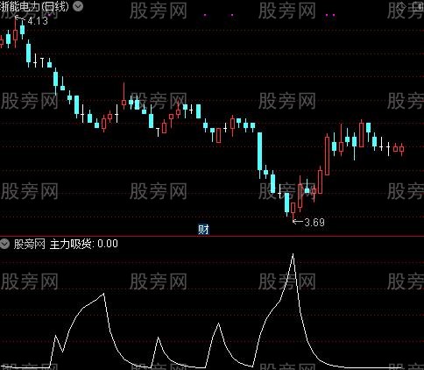Click the 主力吸货: 0.00 indicator label

84,244
